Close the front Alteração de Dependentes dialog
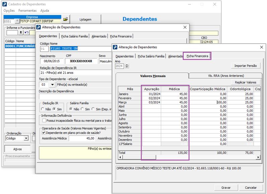Screen dimensions: 267x194 pyautogui.click(x=262, y=47)
